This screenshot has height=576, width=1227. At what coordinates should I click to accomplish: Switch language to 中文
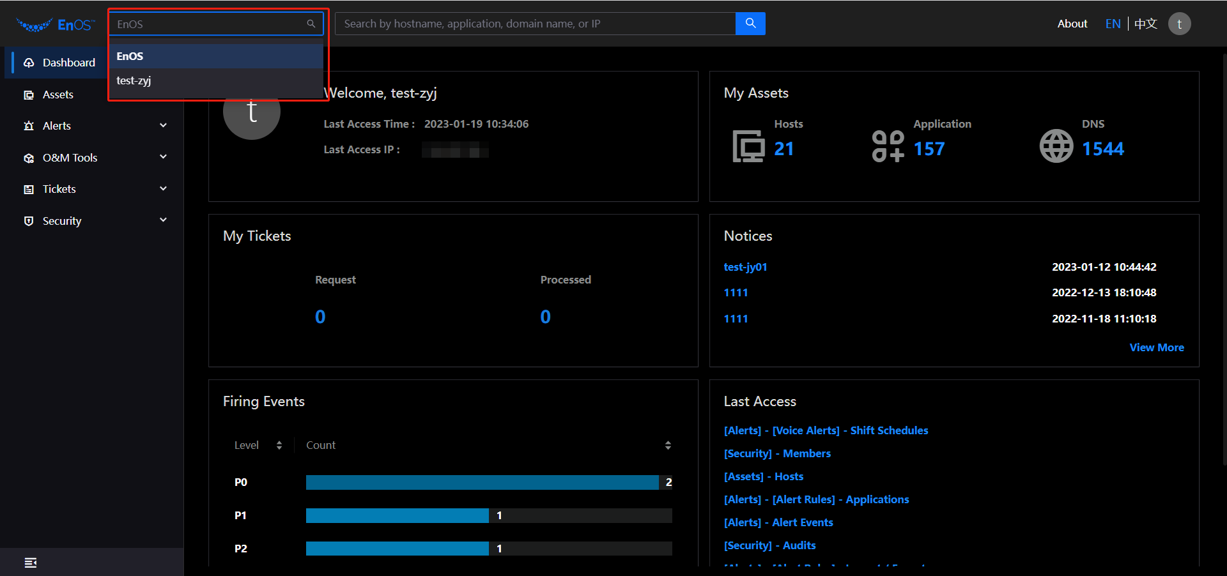pyautogui.click(x=1146, y=24)
